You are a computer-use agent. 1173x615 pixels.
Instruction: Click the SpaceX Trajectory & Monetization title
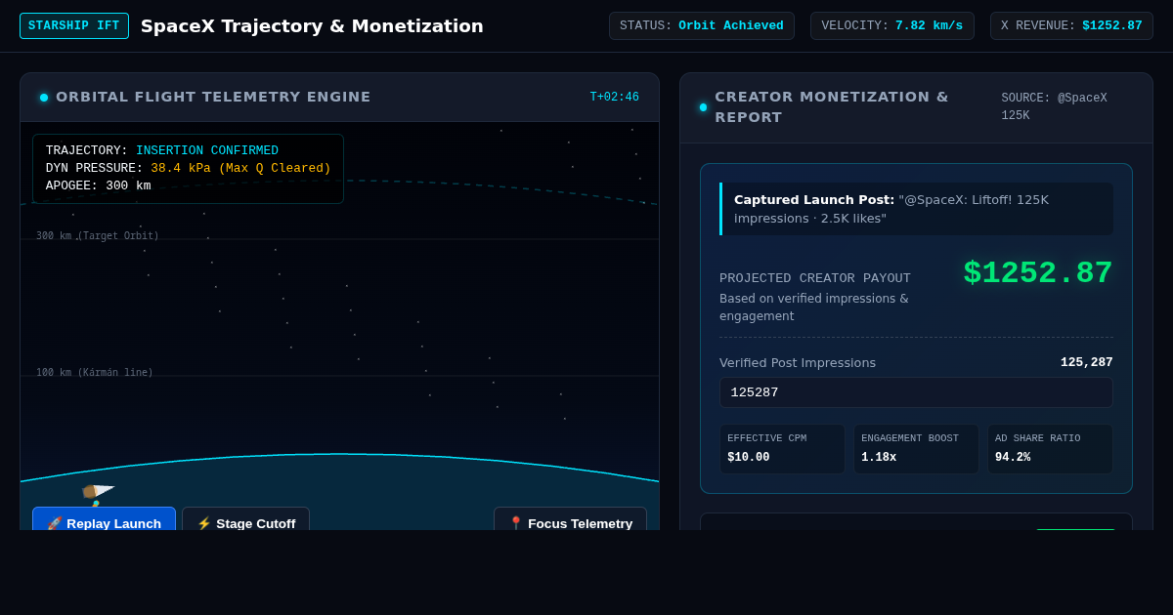tap(312, 26)
